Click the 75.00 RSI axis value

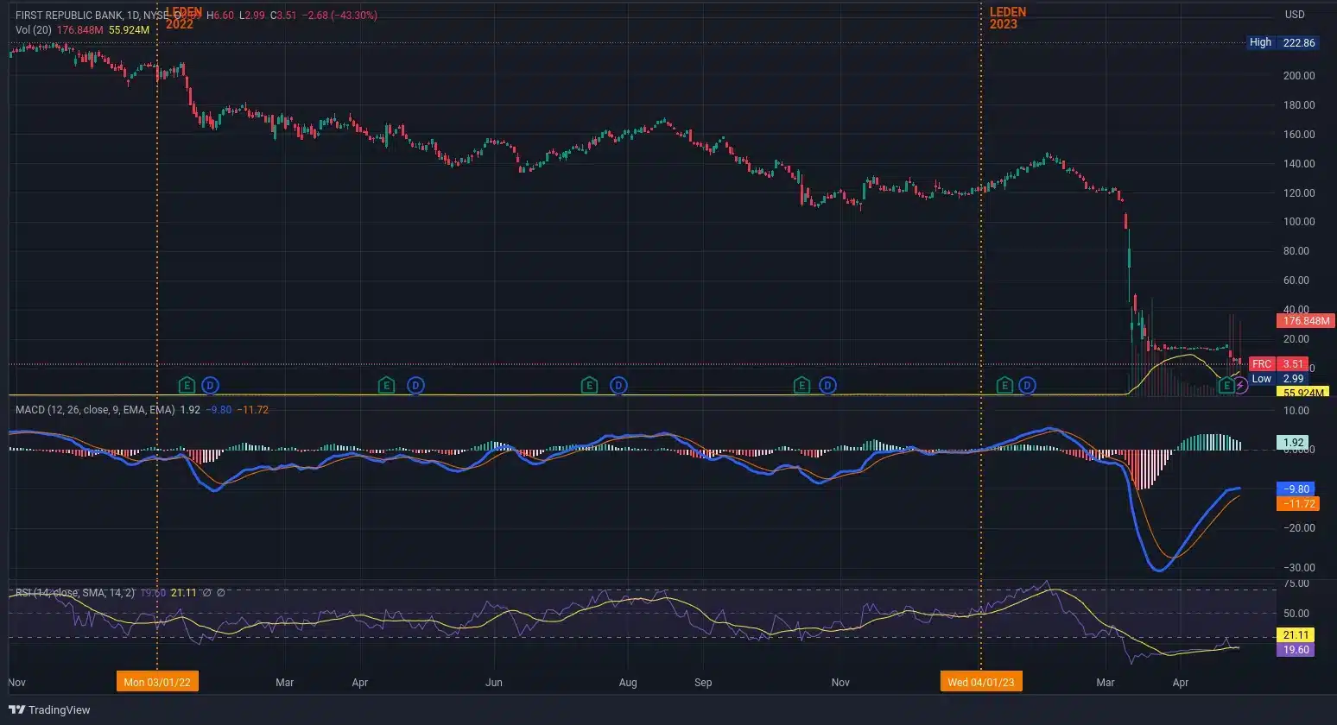[1296, 584]
